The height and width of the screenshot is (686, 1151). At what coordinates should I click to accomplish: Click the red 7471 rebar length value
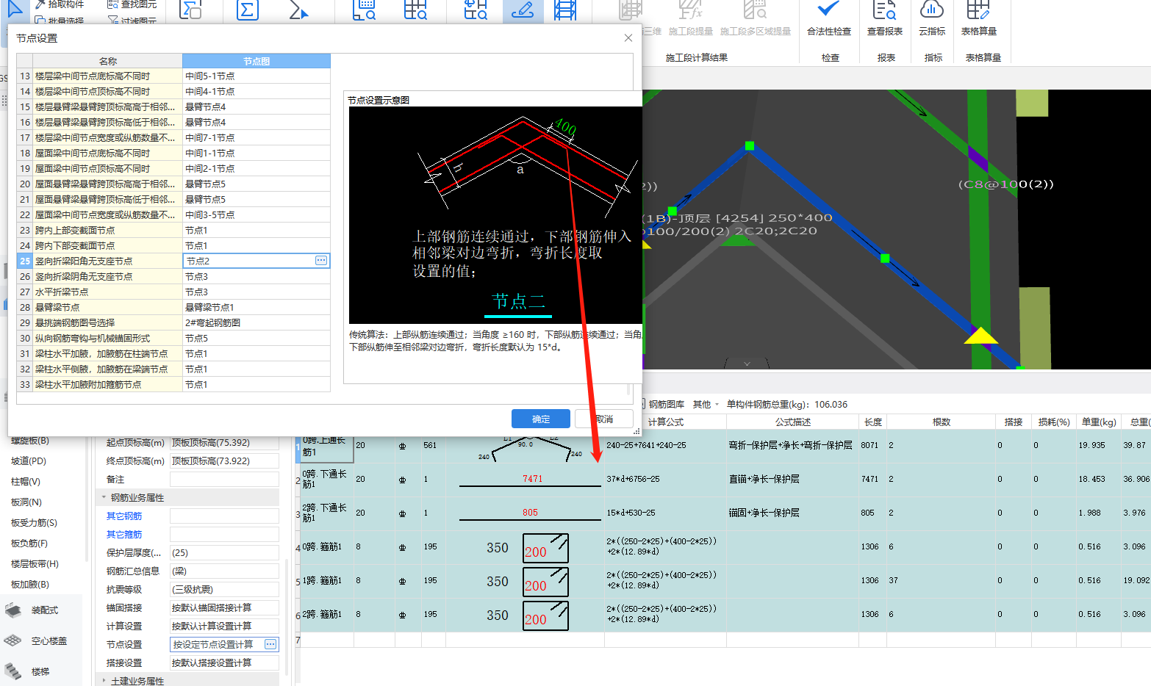[532, 478]
